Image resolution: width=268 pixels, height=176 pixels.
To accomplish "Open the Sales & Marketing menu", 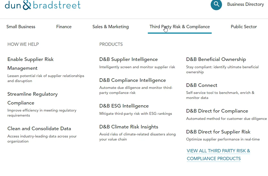I will tap(111, 27).
